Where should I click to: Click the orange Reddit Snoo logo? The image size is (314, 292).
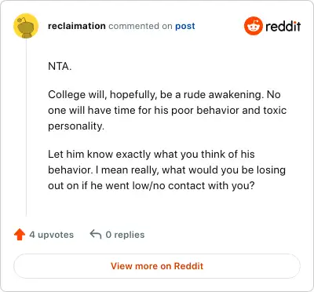253,26
